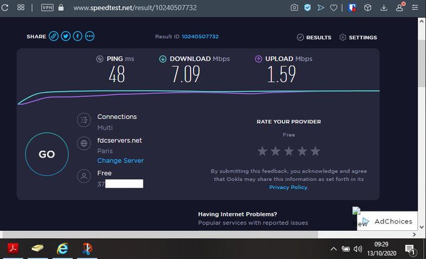Select the speedtest.net URL address field

[x=135, y=8]
